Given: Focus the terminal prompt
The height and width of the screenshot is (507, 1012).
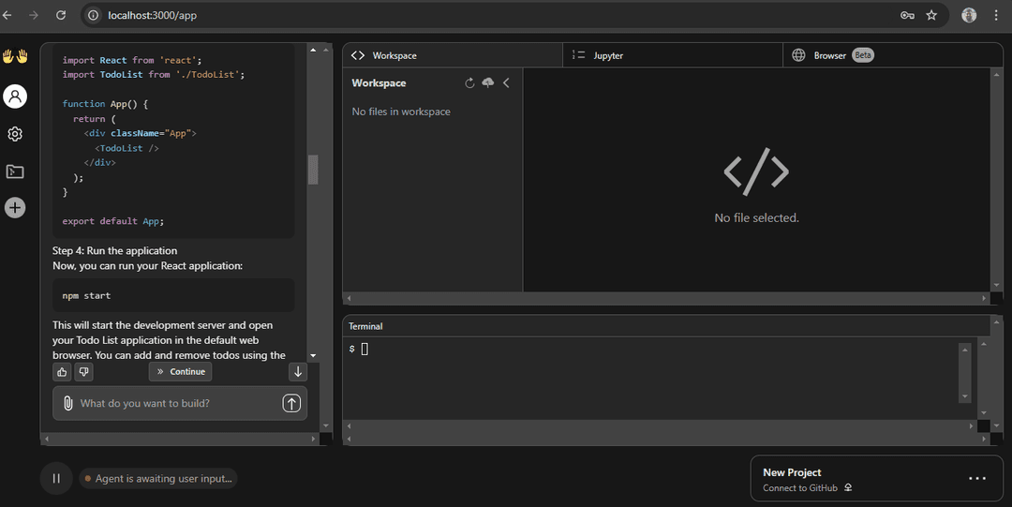Looking at the screenshot, I should point(365,350).
